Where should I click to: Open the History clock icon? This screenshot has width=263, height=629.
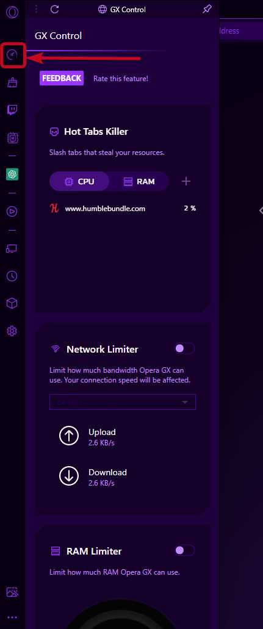(x=12, y=276)
